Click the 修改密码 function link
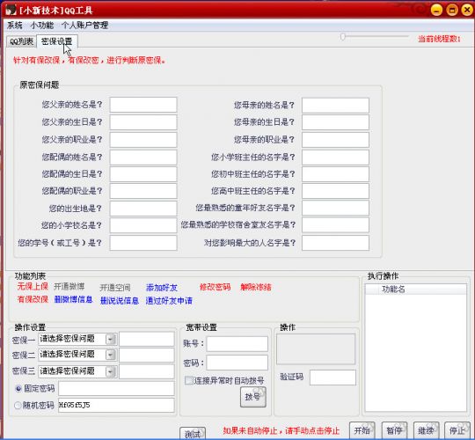Image resolution: width=475 pixels, height=440 pixels. 216,287
